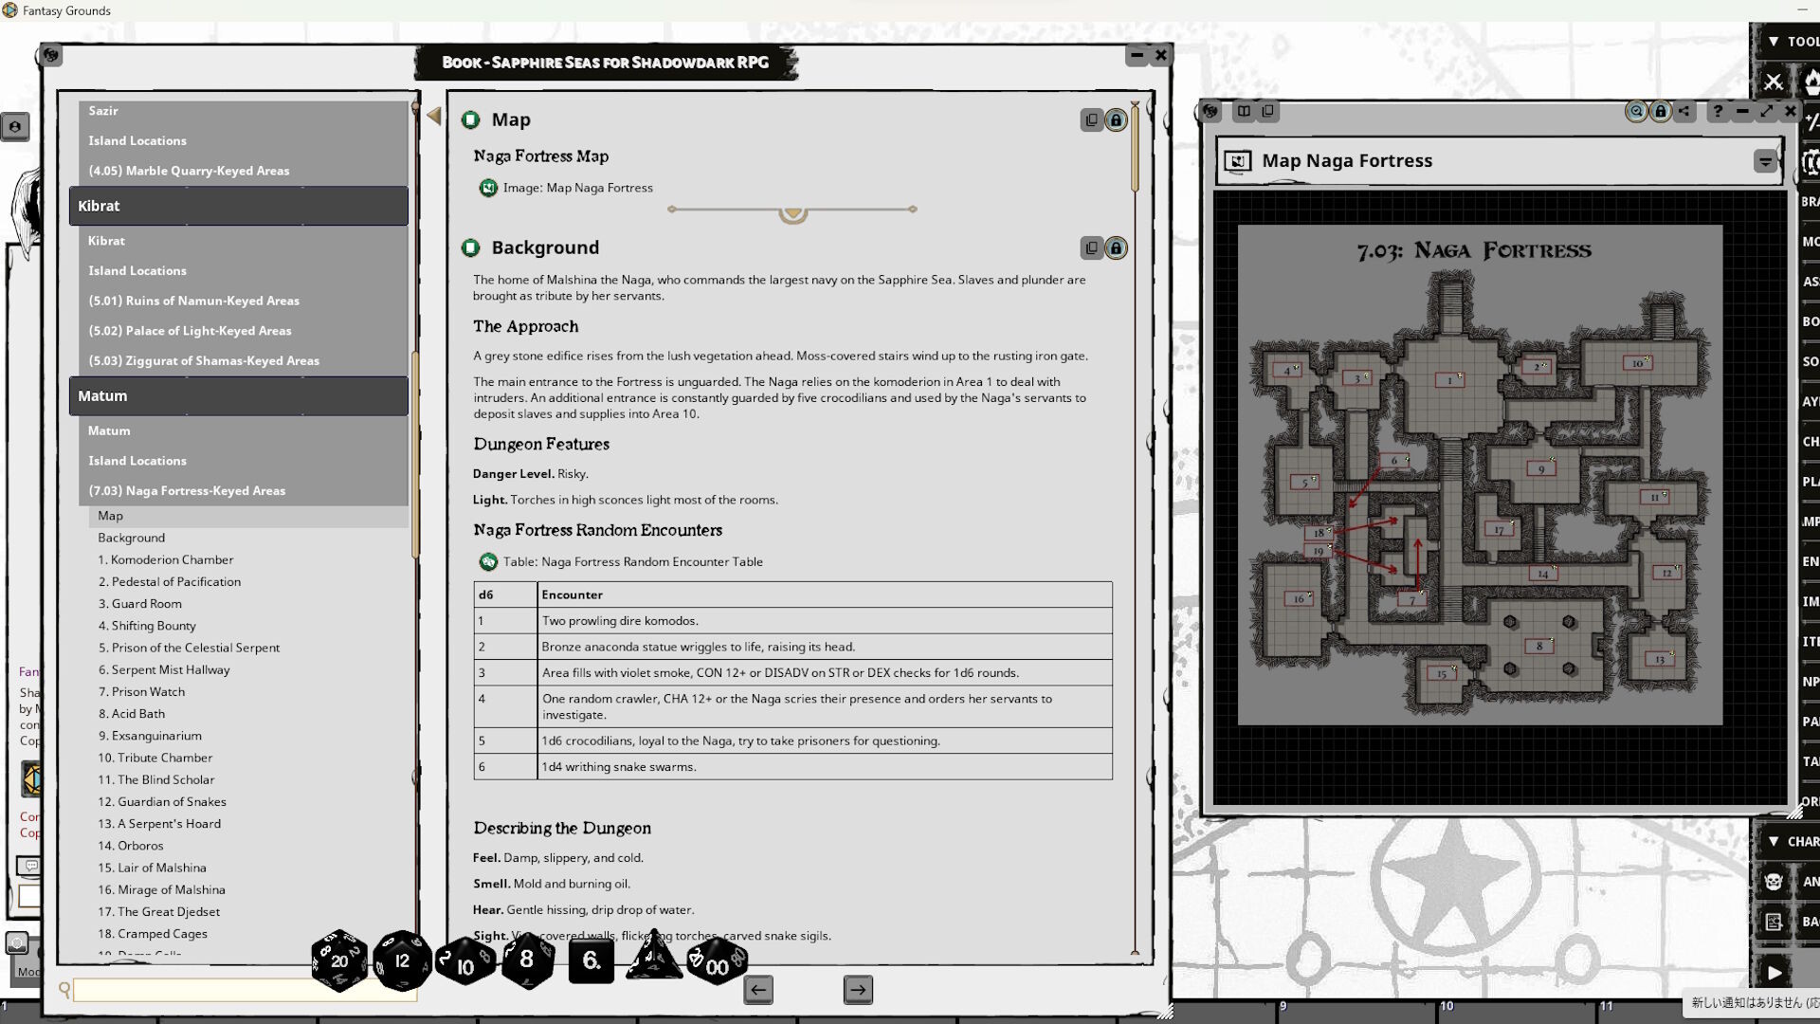Roll the d12 die

(x=402, y=960)
